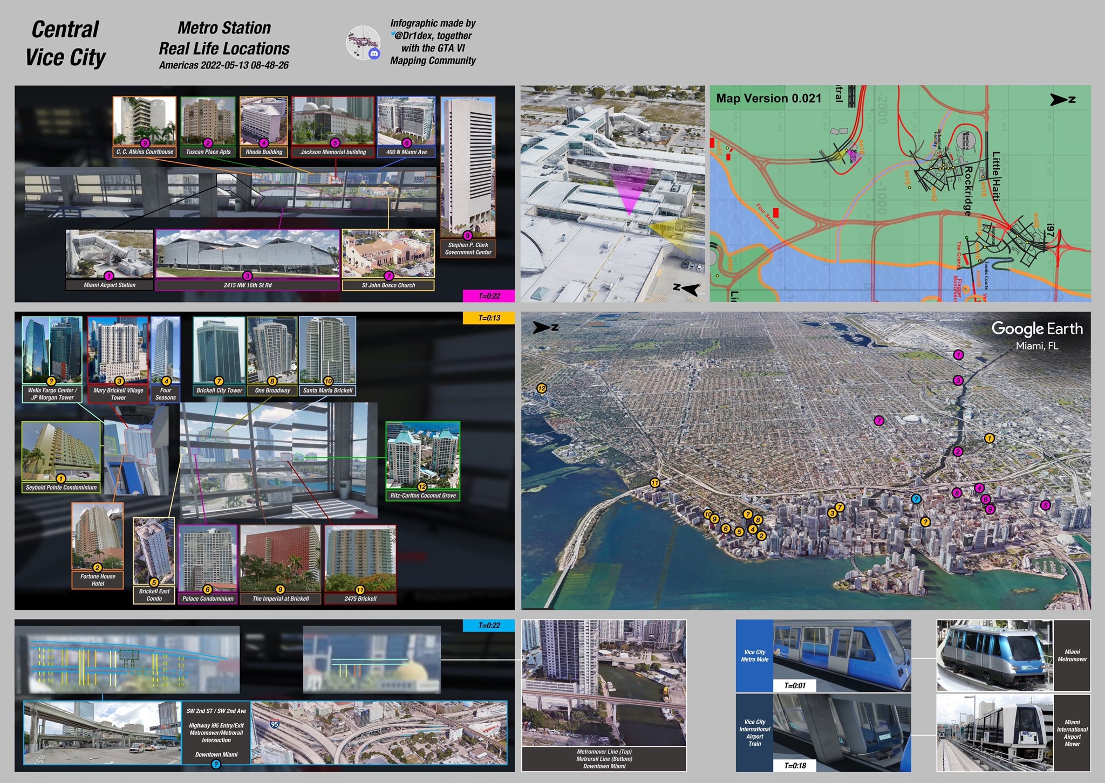This screenshot has width=1105, height=783.
Task: Open the Stephen P. Clark Government Center photo
Action: pos(468,164)
